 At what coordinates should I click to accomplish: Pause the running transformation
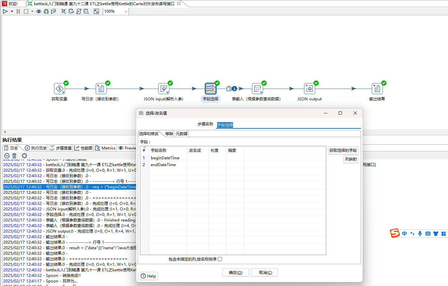point(18,11)
